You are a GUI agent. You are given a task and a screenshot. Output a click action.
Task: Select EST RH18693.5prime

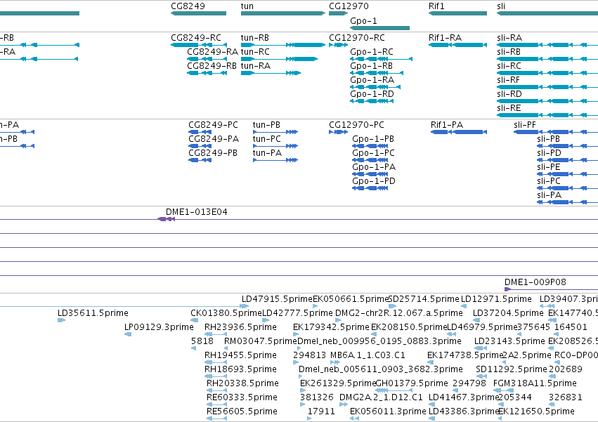coord(216,376)
